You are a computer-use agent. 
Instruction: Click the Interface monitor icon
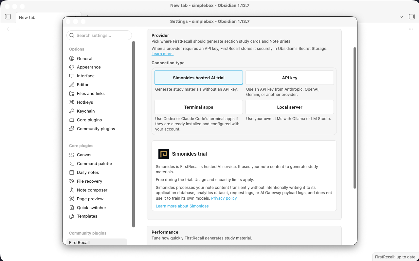[x=72, y=76]
